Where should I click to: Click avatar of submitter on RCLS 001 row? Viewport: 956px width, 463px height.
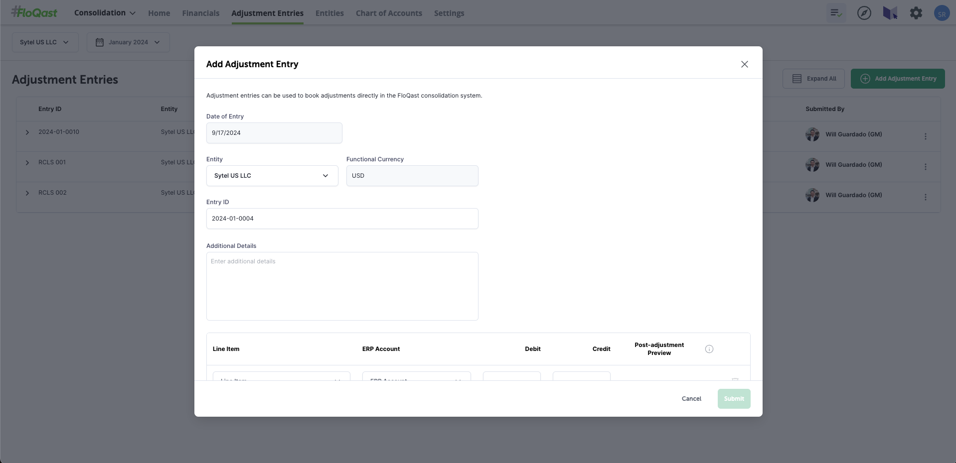[812, 165]
